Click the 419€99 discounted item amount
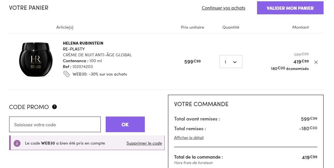Screen dimensions: 334x168 pyautogui.click(x=301, y=62)
